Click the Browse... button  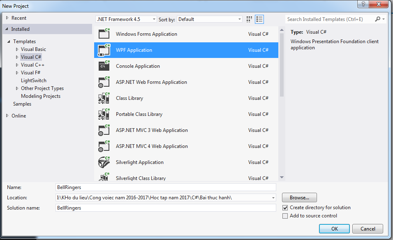[300, 198]
